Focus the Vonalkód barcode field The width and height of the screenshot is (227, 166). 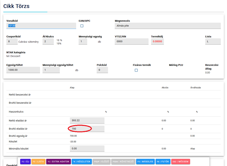[x=41, y=26]
